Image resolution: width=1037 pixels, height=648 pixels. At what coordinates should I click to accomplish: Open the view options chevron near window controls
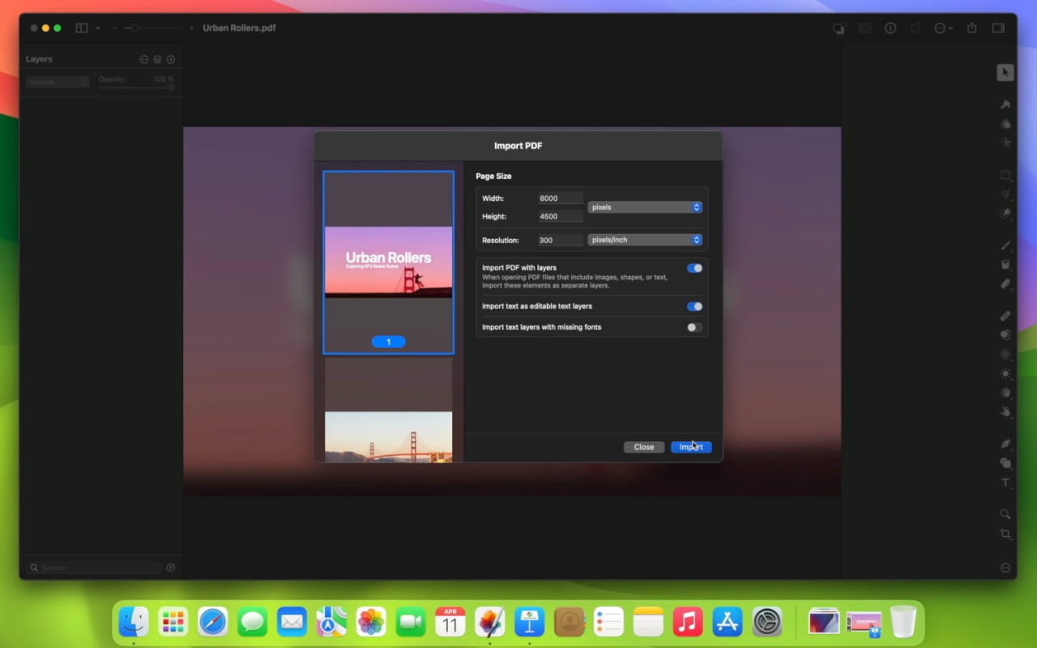pyautogui.click(x=97, y=28)
